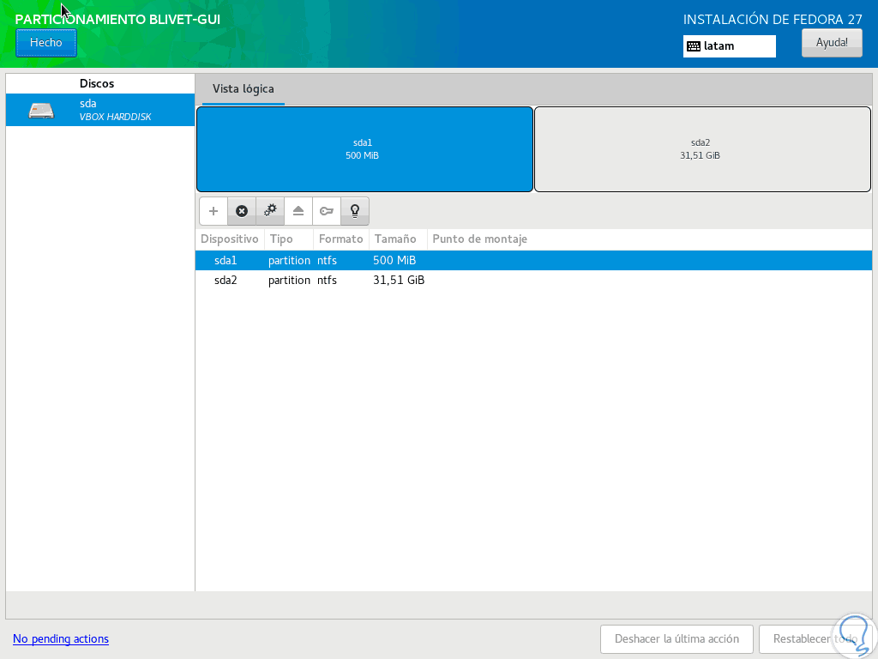Click the ntfs format cell of sda2
The image size is (878, 659).
tap(327, 281)
